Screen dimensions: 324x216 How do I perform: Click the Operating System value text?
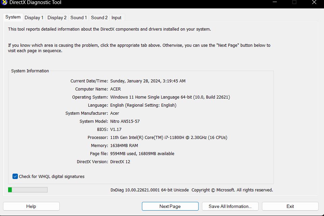pyautogui.click(x=170, y=97)
